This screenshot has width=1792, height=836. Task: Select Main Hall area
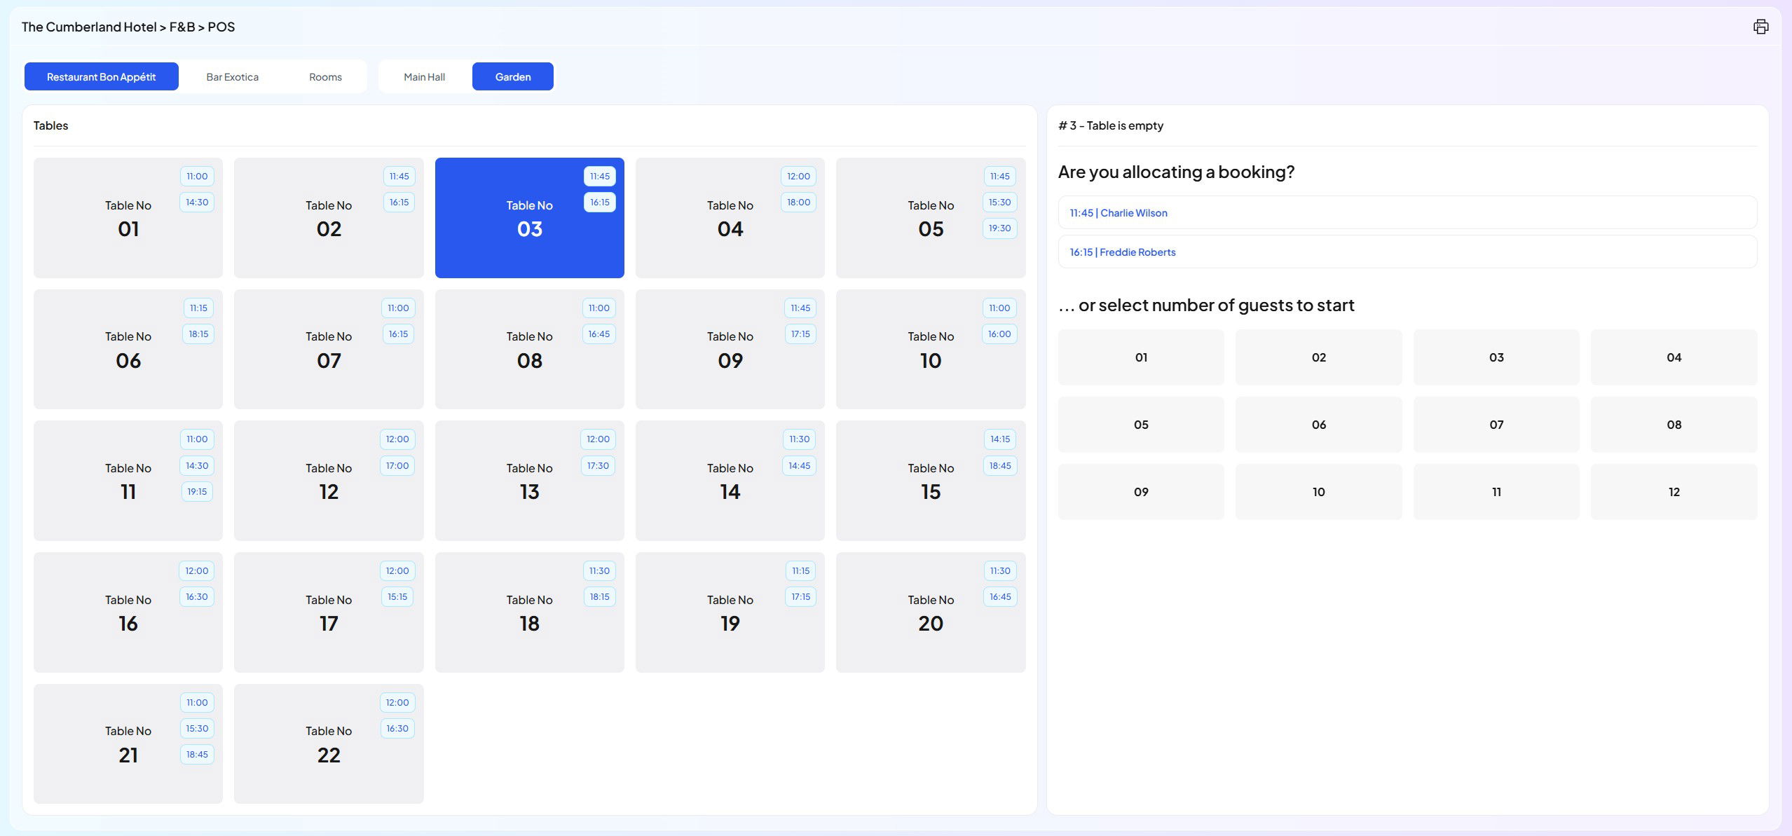(424, 76)
